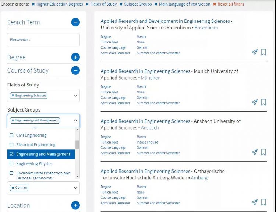Click Reset all filters link
Image resolution: width=276 pixels, height=212 pixels.
231,4
